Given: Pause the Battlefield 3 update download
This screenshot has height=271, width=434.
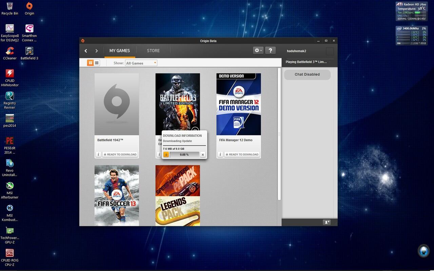Looking at the screenshot, I should (166, 154).
